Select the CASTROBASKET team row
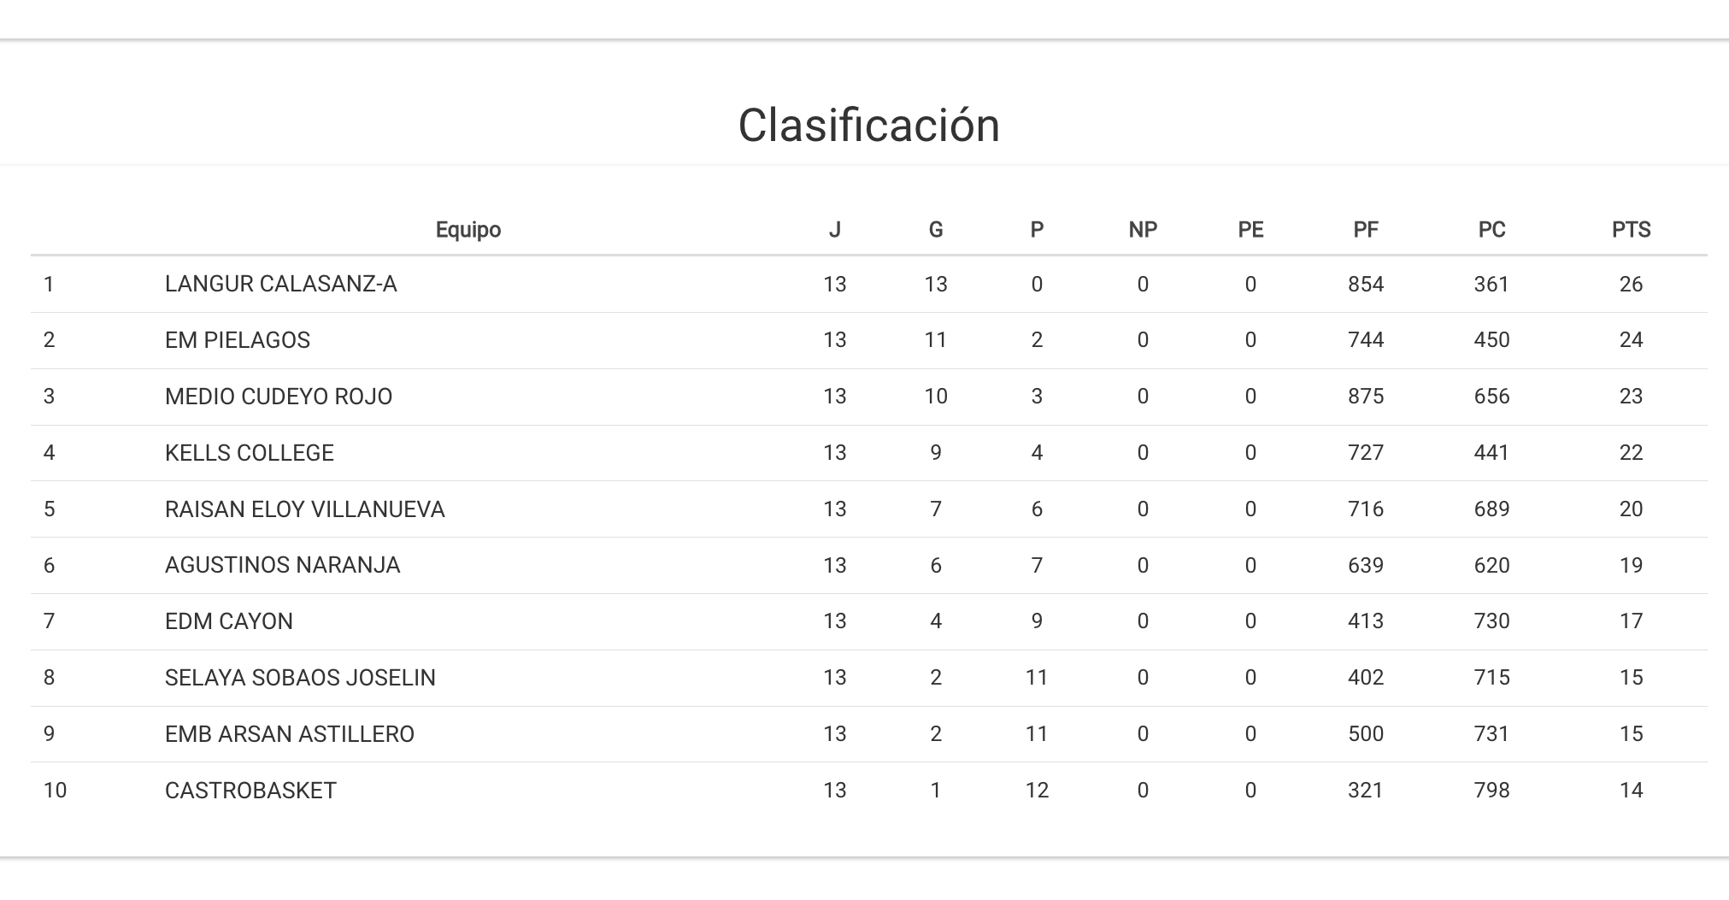Screen dimensions: 1729x900 coord(250,791)
